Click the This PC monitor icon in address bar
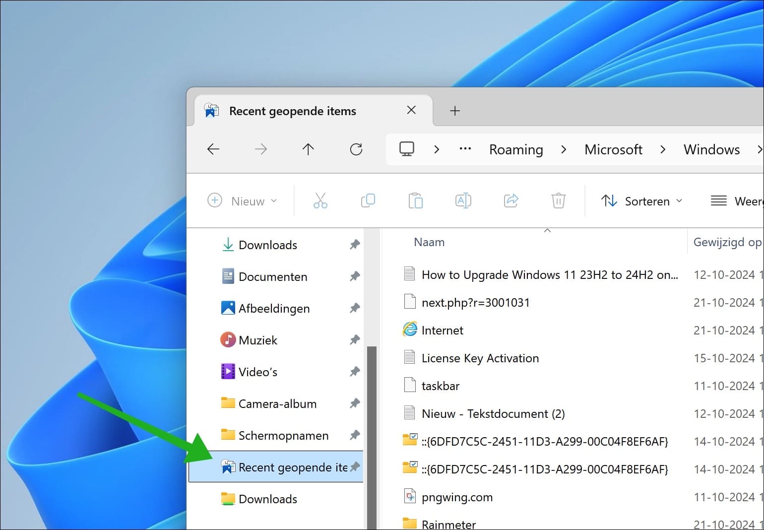764x530 pixels. pyautogui.click(x=407, y=149)
